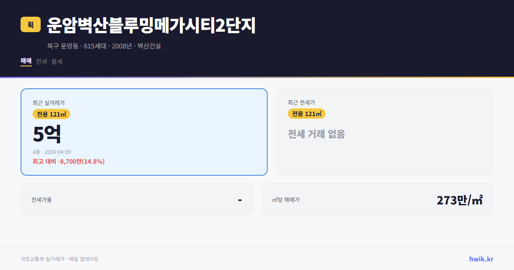
Task: Click the 273만/㎡ price value
Action: (459, 199)
